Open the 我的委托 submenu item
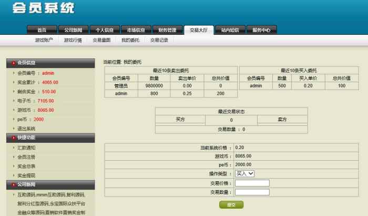Viewport: 368px width, 216px height. click(130, 40)
